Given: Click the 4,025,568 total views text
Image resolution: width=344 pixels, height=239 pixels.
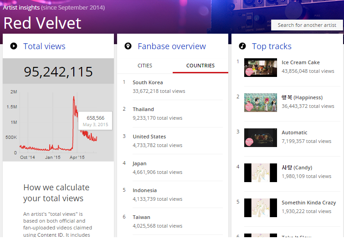Looking at the screenshot, I should pyautogui.click(x=158, y=226).
